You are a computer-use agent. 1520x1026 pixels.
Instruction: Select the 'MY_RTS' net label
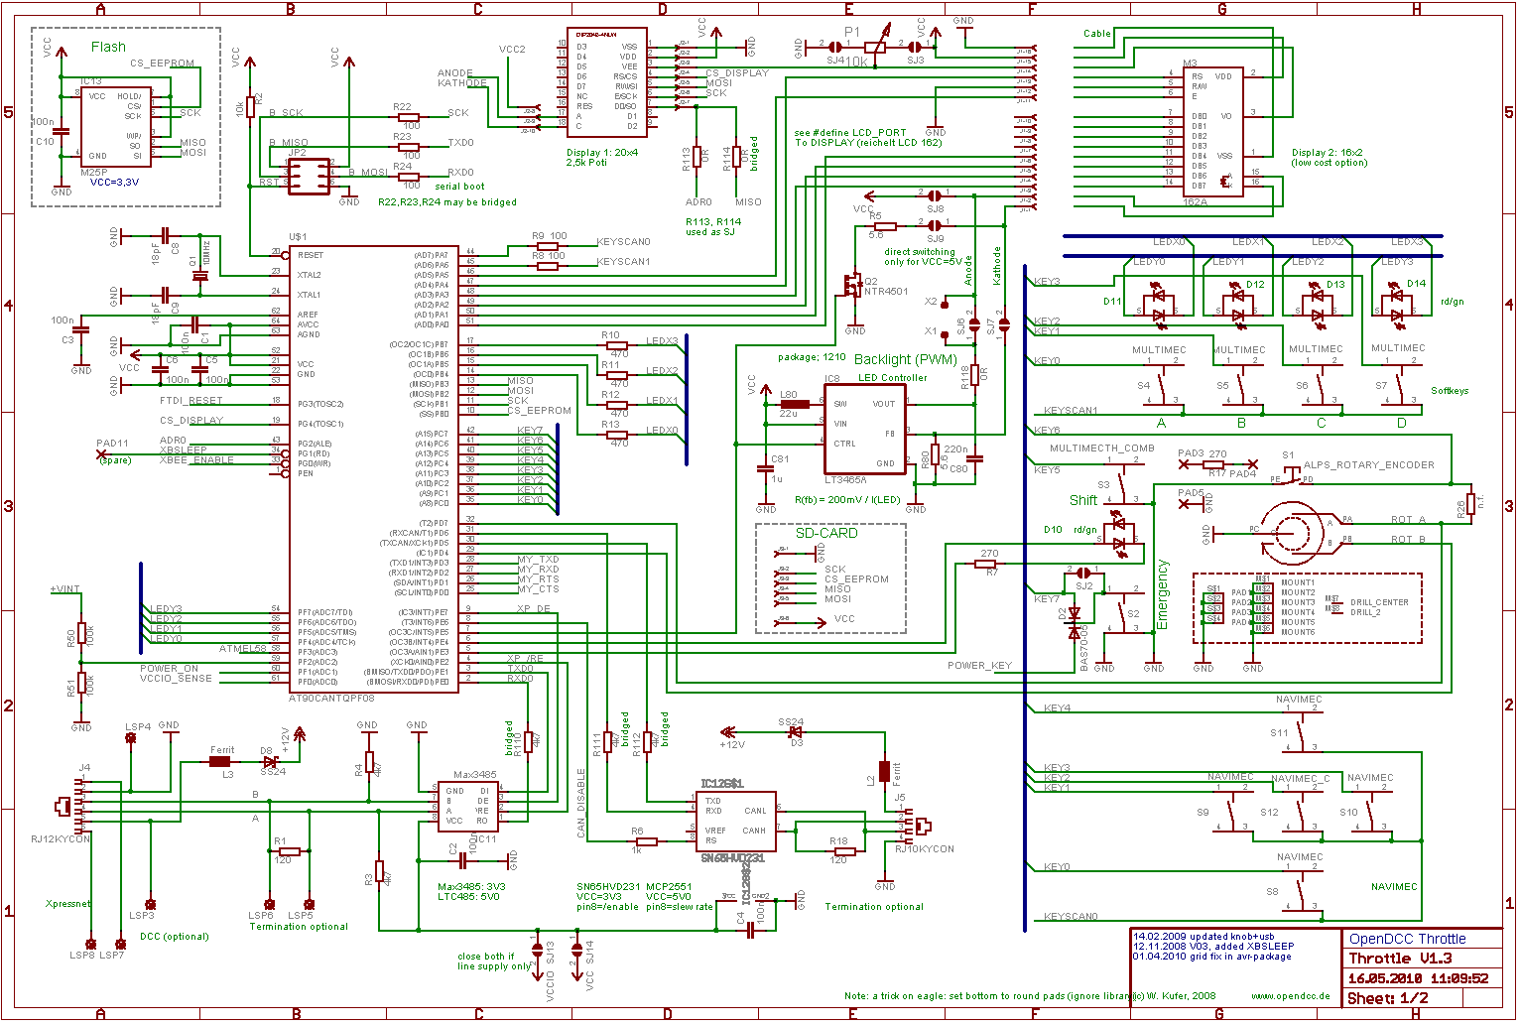[538, 578]
